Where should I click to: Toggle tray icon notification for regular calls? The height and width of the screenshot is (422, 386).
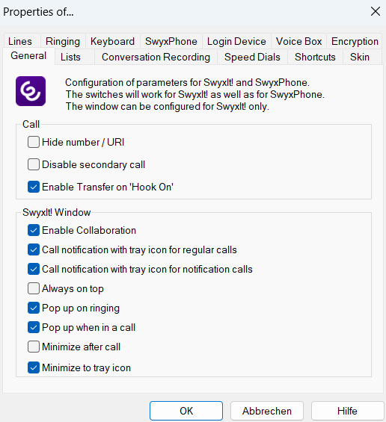(34, 249)
